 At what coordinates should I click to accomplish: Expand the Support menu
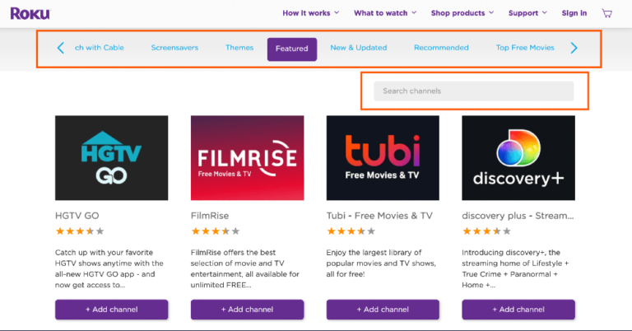(527, 13)
